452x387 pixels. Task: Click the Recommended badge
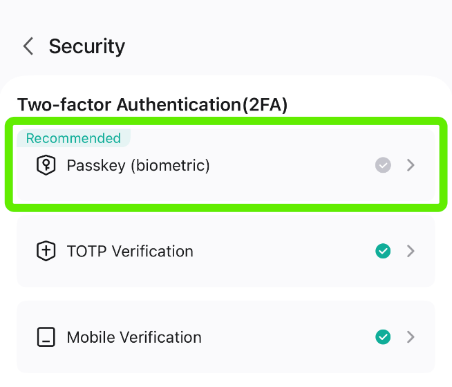coord(73,138)
